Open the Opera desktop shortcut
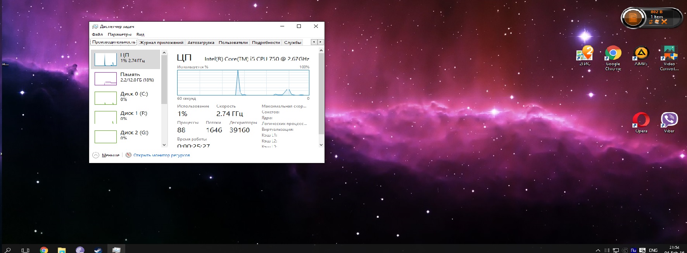Screen dimensions: 687x253 click(641, 123)
